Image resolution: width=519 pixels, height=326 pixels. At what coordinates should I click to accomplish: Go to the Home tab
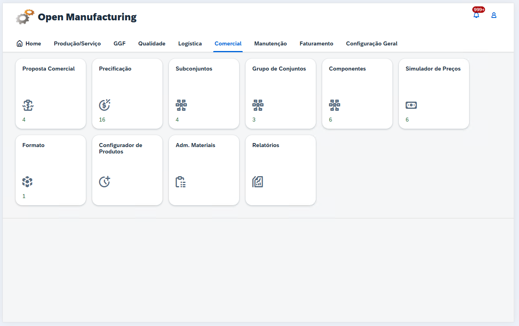point(29,43)
